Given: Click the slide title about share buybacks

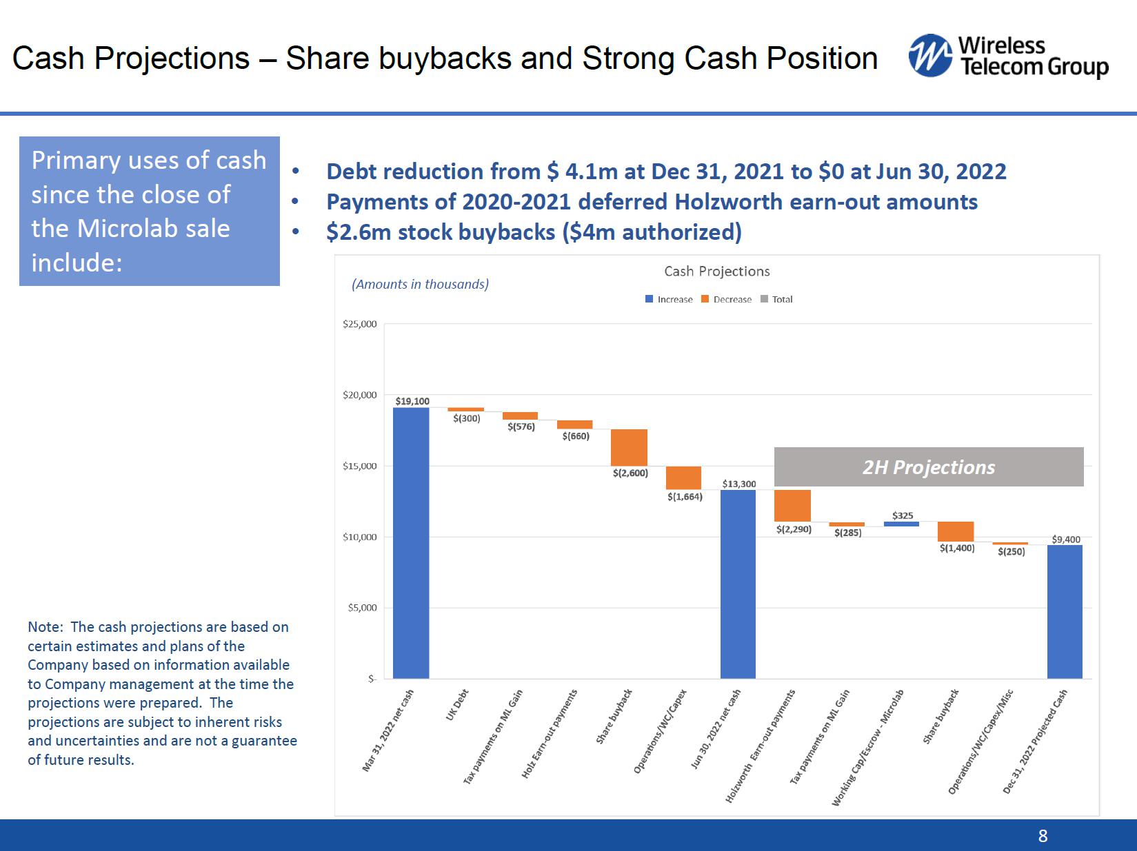Looking at the screenshot, I should [x=445, y=58].
